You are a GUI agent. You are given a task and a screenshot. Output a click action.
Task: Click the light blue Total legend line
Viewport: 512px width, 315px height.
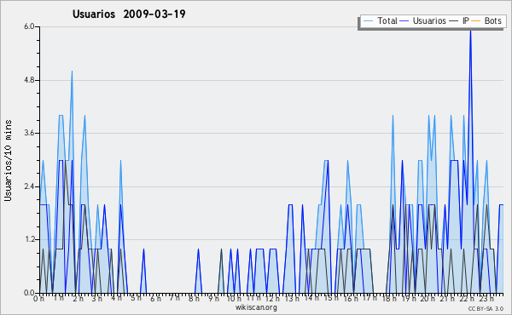pos(368,21)
